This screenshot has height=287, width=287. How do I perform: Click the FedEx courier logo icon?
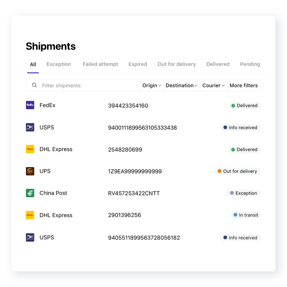(x=30, y=105)
